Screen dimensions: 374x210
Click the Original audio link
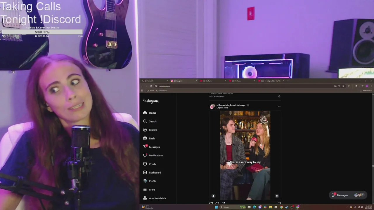[222, 108]
